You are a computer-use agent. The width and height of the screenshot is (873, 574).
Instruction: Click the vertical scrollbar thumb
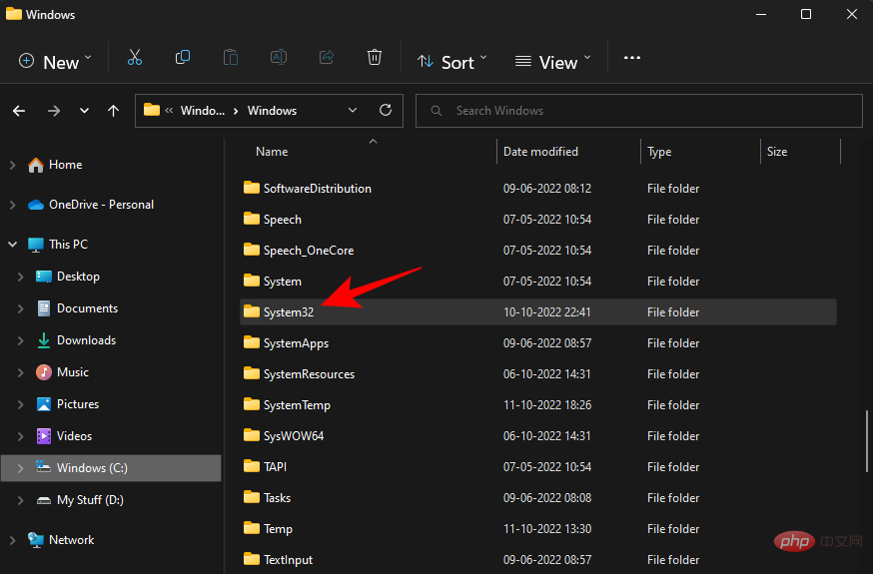[867, 441]
